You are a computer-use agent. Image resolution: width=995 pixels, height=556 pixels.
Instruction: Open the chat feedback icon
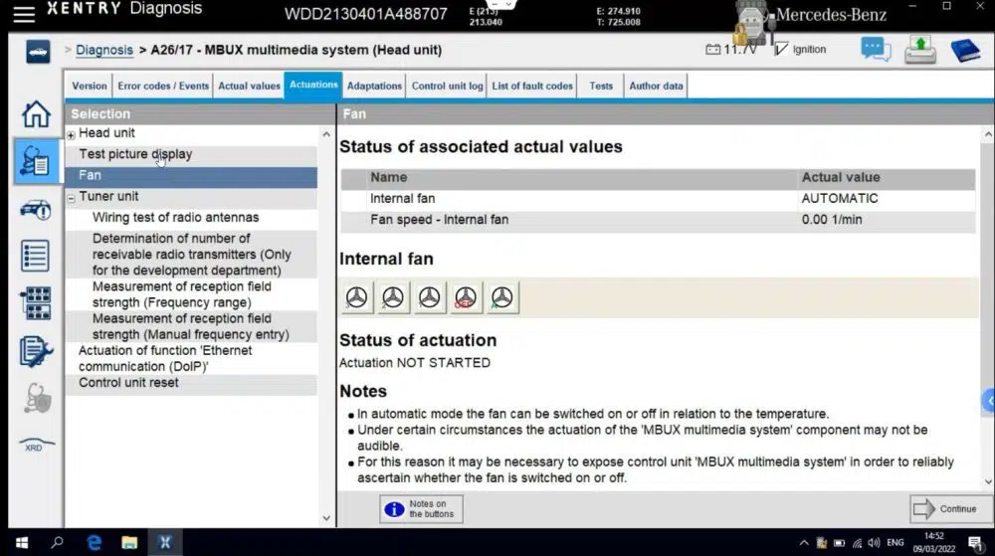click(x=876, y=50)
